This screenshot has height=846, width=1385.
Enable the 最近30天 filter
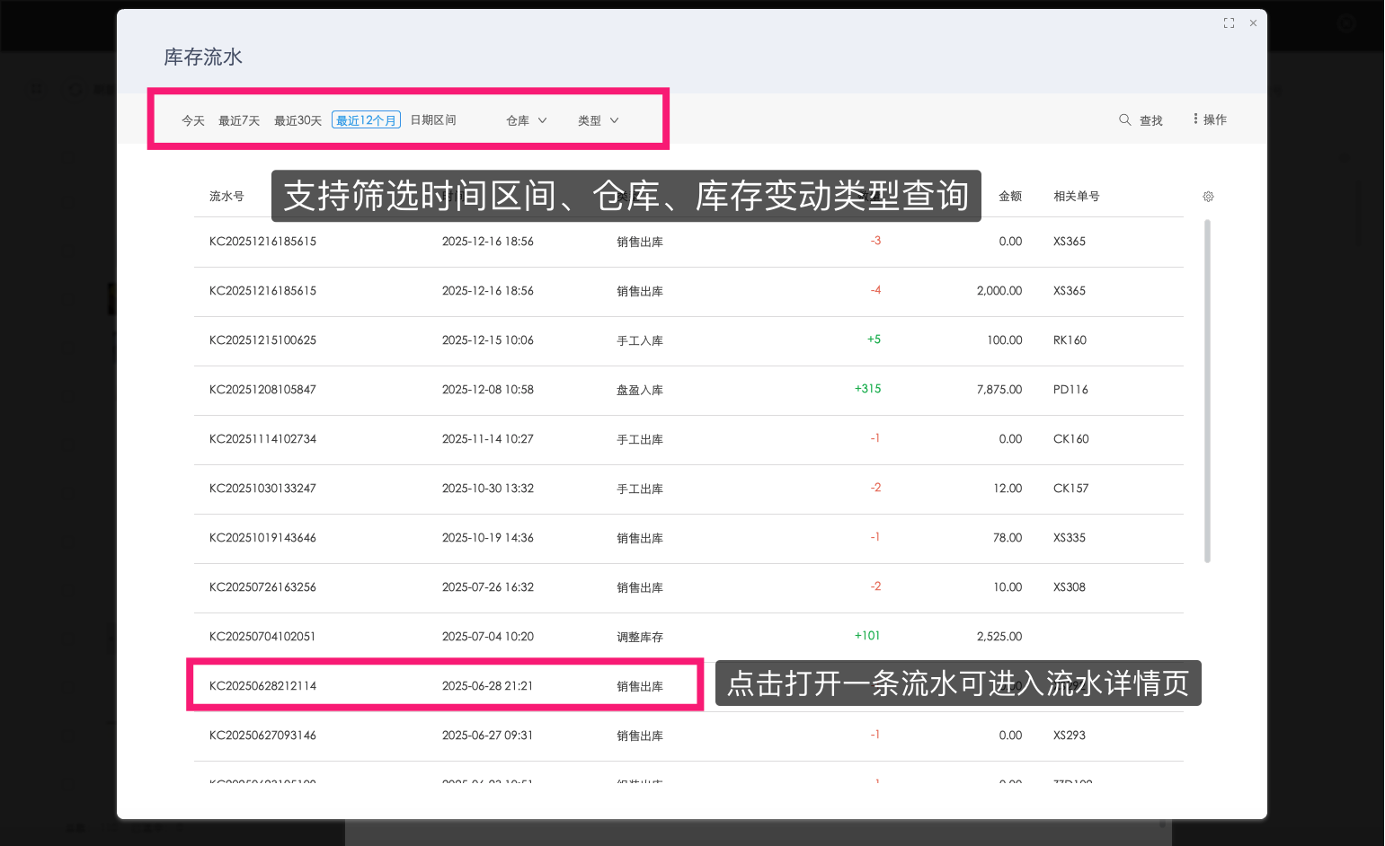pos(297,119)
